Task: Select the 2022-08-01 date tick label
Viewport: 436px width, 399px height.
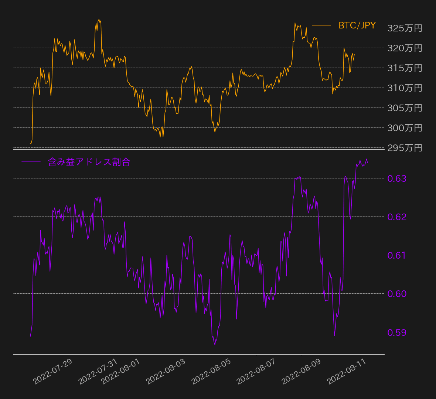Action: pos(120,372)
